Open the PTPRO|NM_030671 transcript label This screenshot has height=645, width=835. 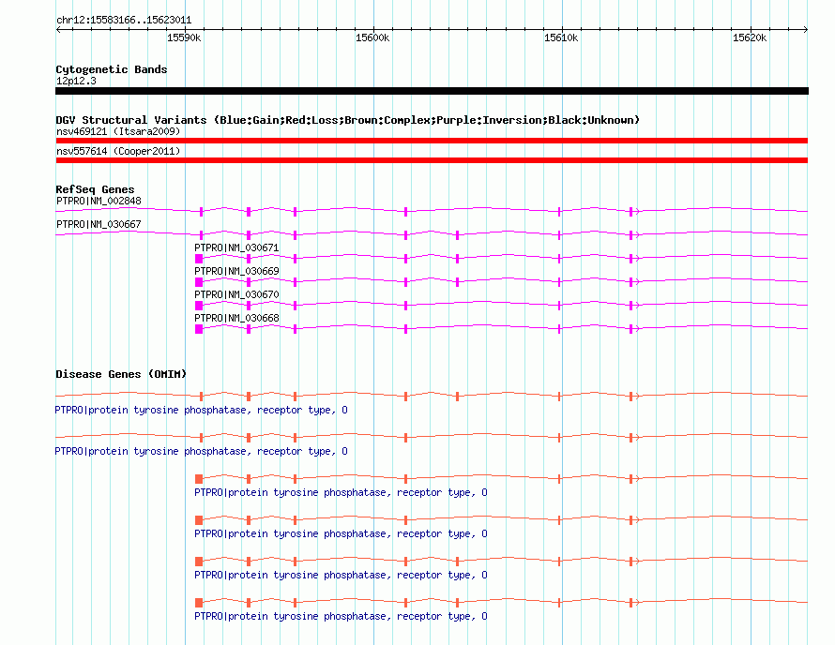coord(236,248)
